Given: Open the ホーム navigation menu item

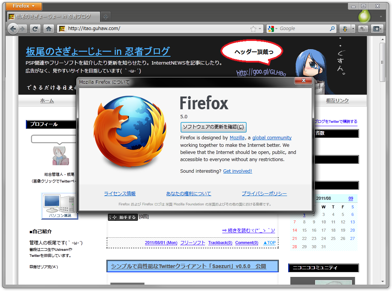Looking at the screenshot, I should click(x=47, y=101).
